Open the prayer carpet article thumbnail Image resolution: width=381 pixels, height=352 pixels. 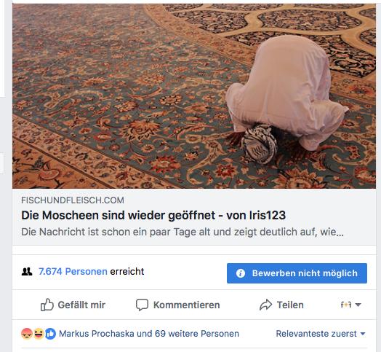[x=194, y=96]
